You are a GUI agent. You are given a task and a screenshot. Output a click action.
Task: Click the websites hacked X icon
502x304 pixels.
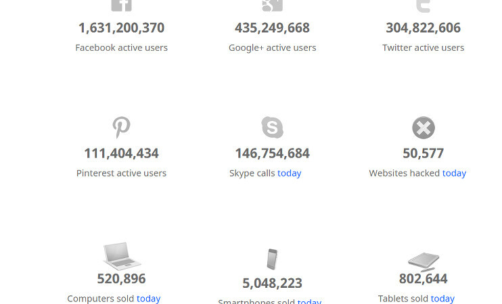[x=424, y=128]
